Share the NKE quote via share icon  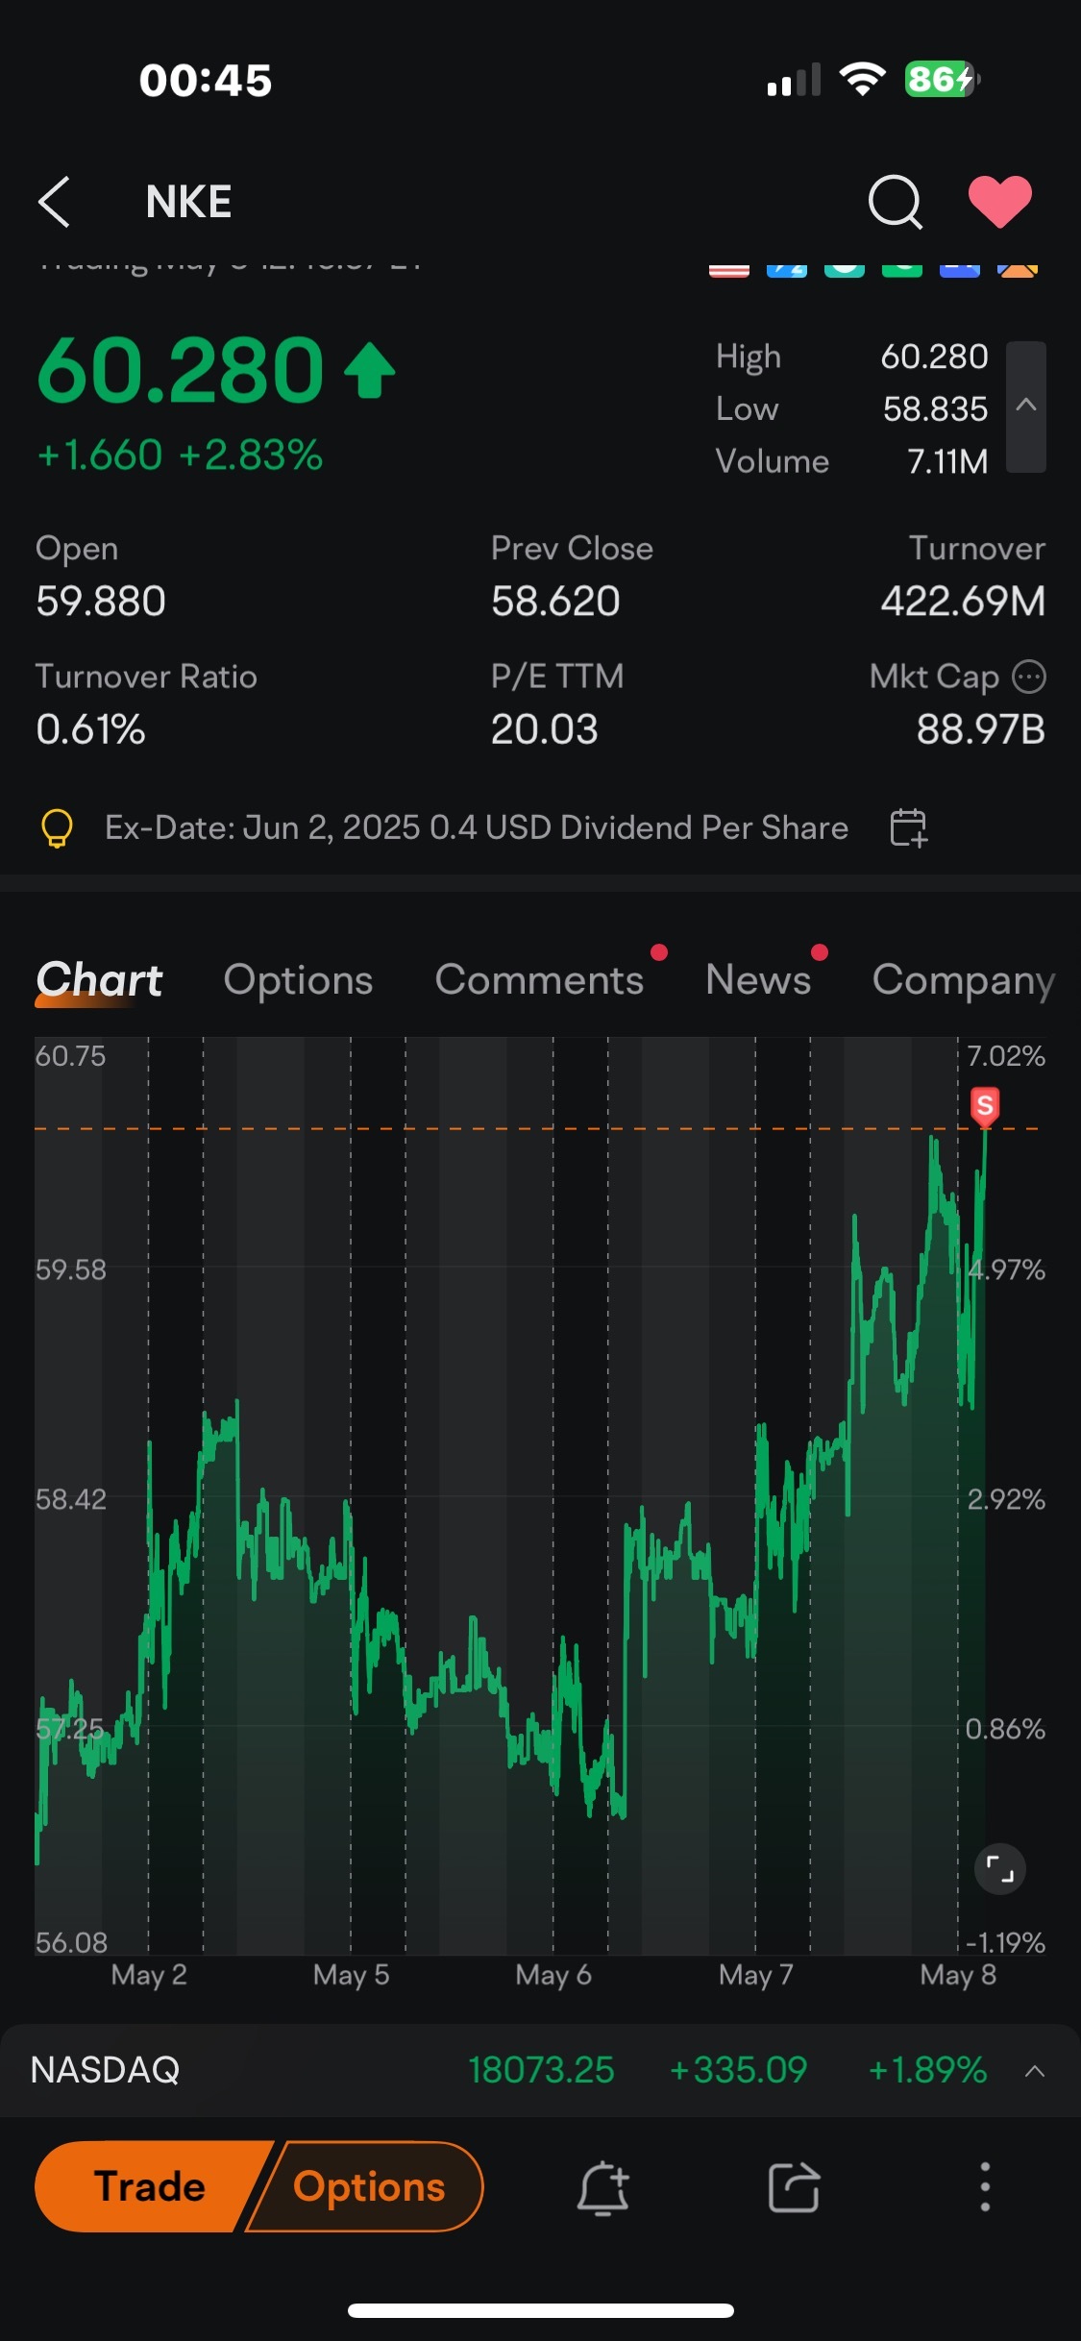point(794,2187)
